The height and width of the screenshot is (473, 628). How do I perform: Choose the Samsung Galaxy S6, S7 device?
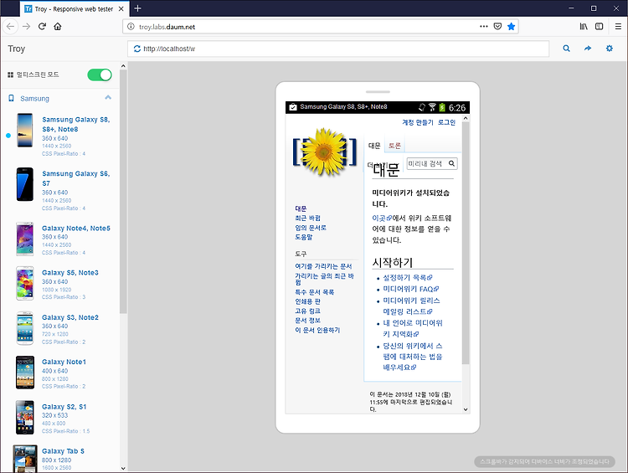pyautogui.click(x=75, y=178)
